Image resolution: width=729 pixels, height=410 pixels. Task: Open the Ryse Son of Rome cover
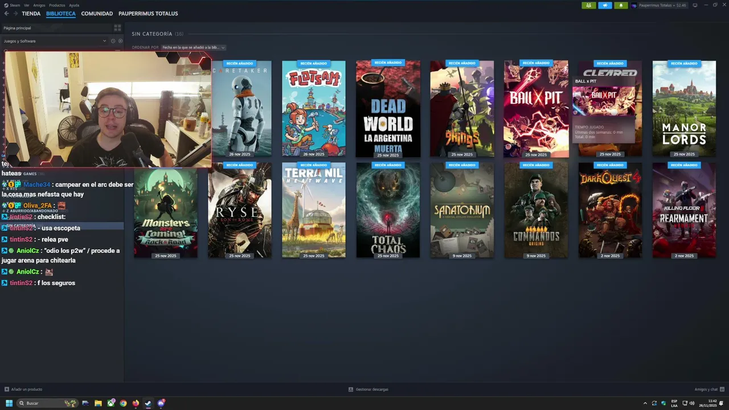pyautogui.click(x=240, y=210)
